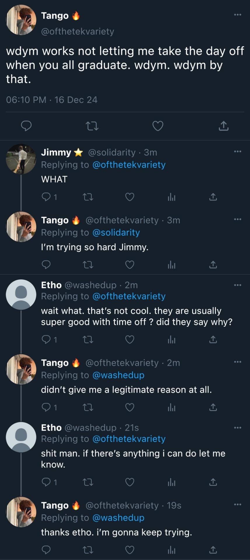This screenshot has height=560, width=250.
Task: Open Jimmy's profile picture
Action: pyautogui.click(x=21, y=159)
